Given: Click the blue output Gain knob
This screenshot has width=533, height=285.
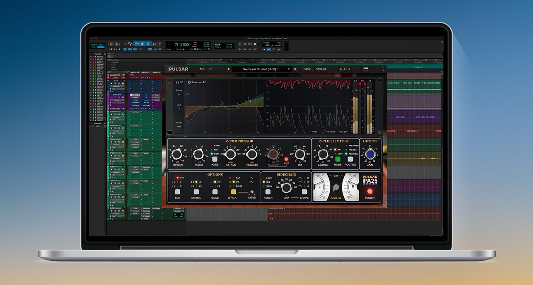Looking at the screenshot, I should click(x=370, y=155).
